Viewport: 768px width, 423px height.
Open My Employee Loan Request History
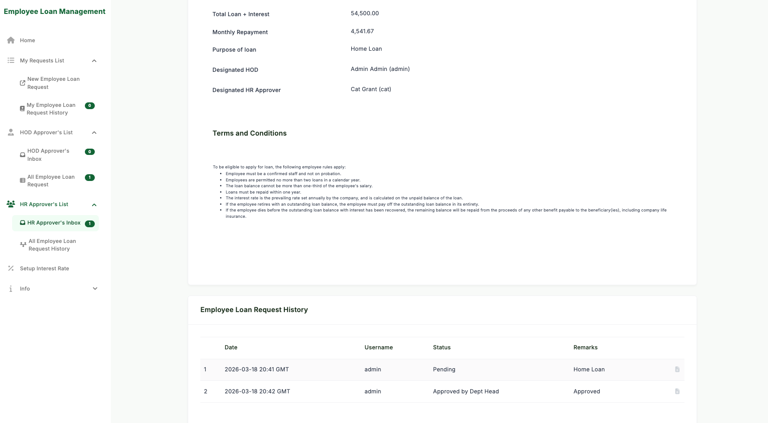point(51,109)
